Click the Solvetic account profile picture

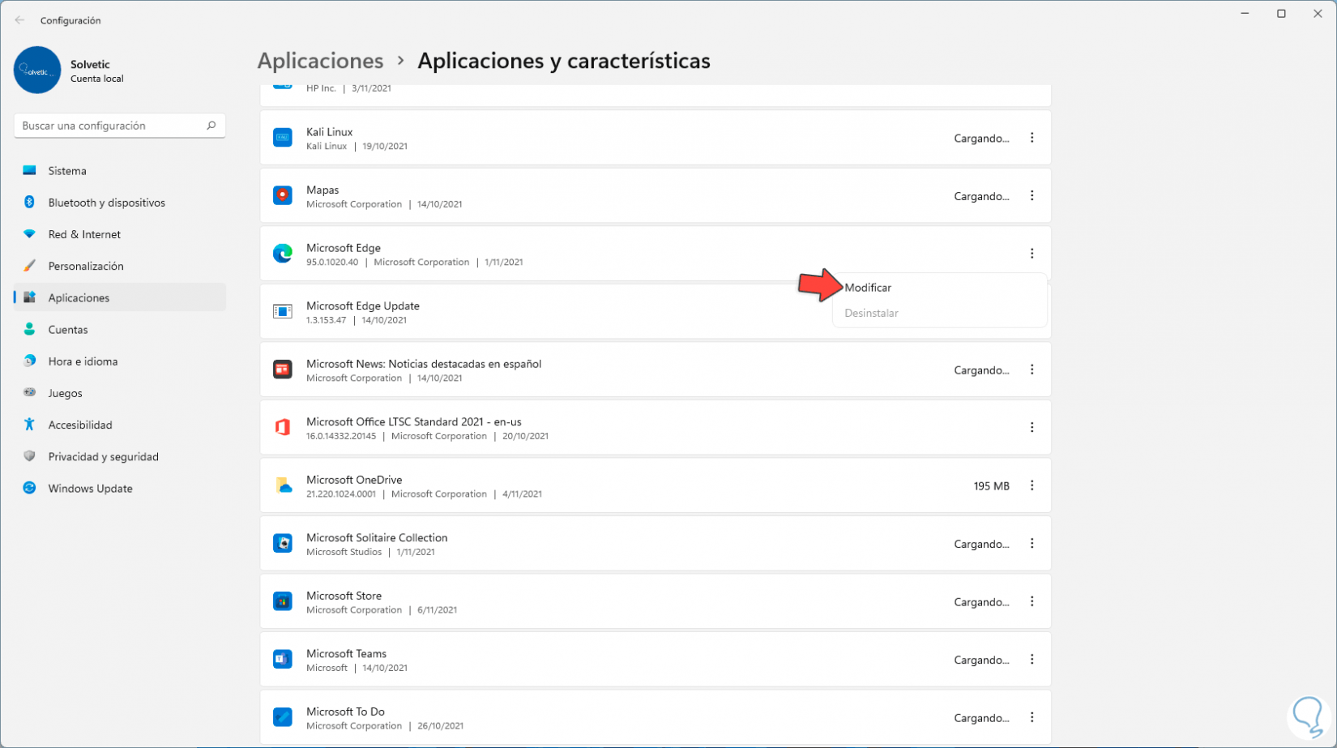37,71
